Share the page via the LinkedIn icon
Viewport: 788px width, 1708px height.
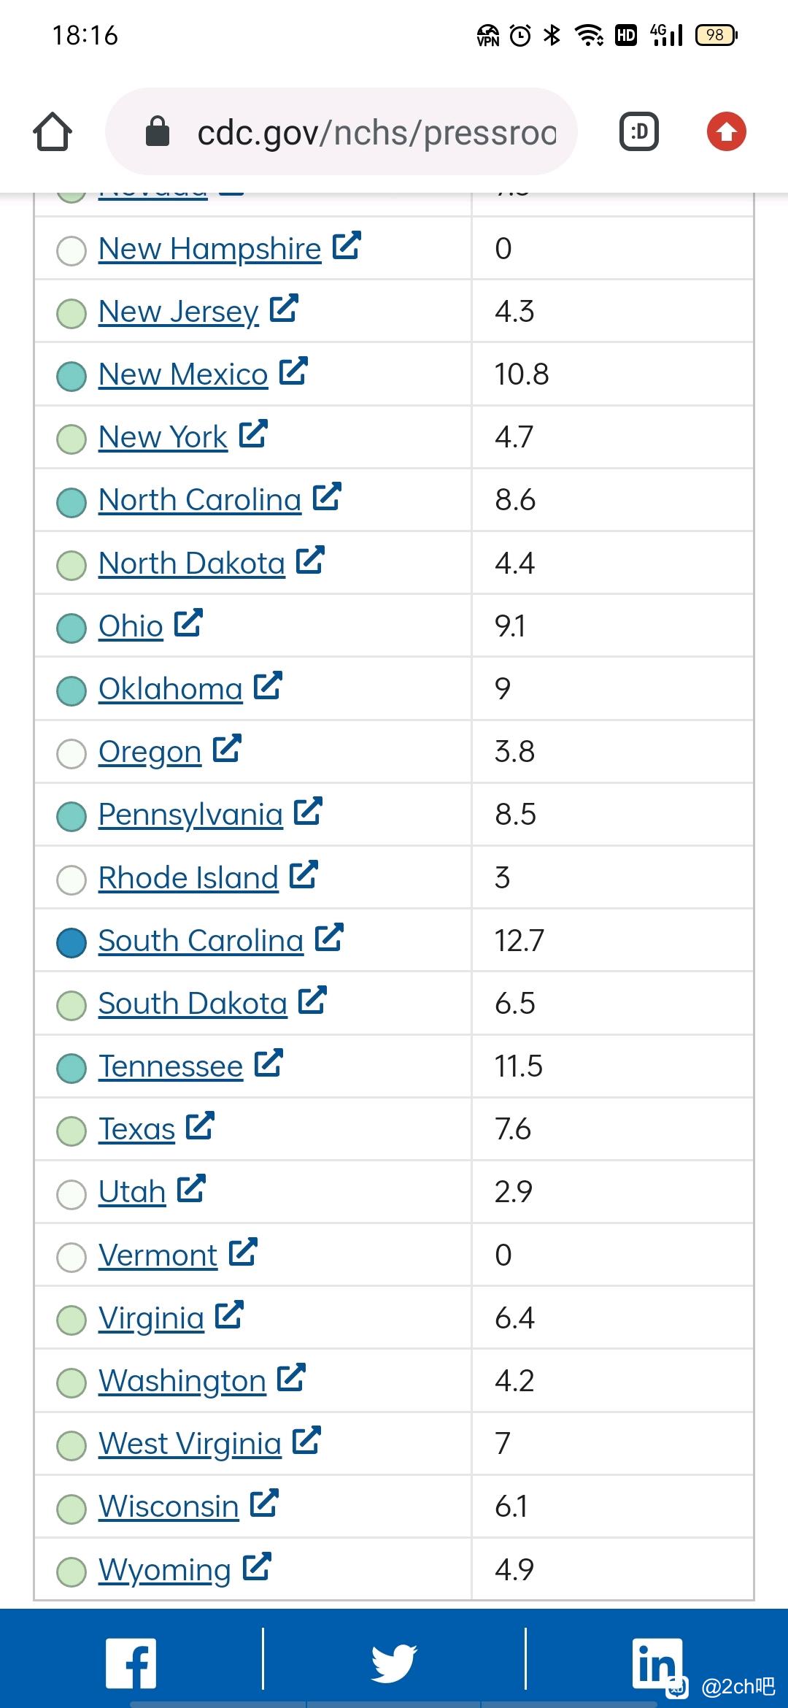[657, 1663]
